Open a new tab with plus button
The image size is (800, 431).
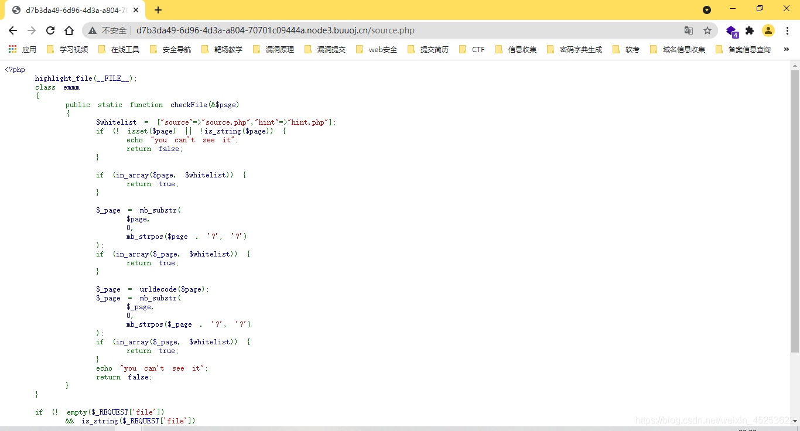158,10
